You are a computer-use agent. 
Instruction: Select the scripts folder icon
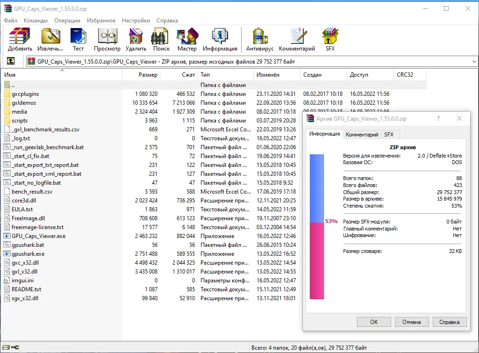coord(7,121)
